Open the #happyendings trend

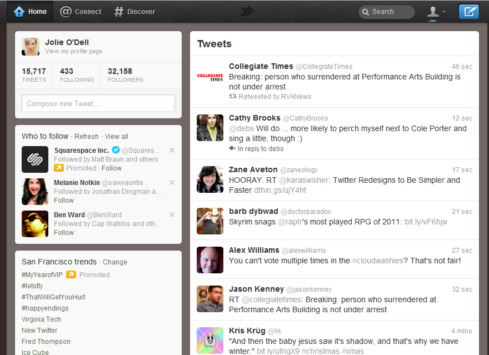pos(45,308)
